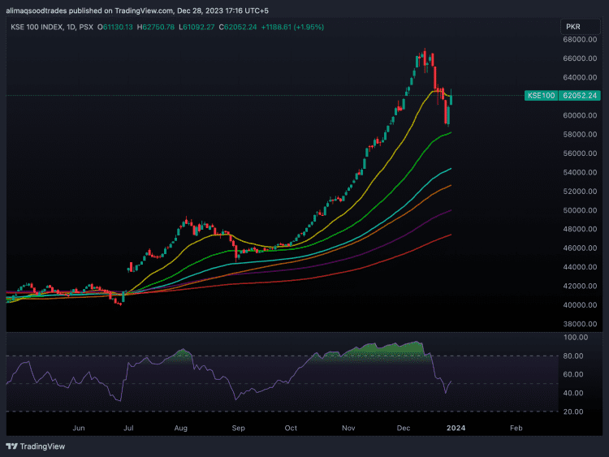This screenshot has height=457, width=609.
Task: Click the teal moving average line end
Action: click(x=451, y=169)
